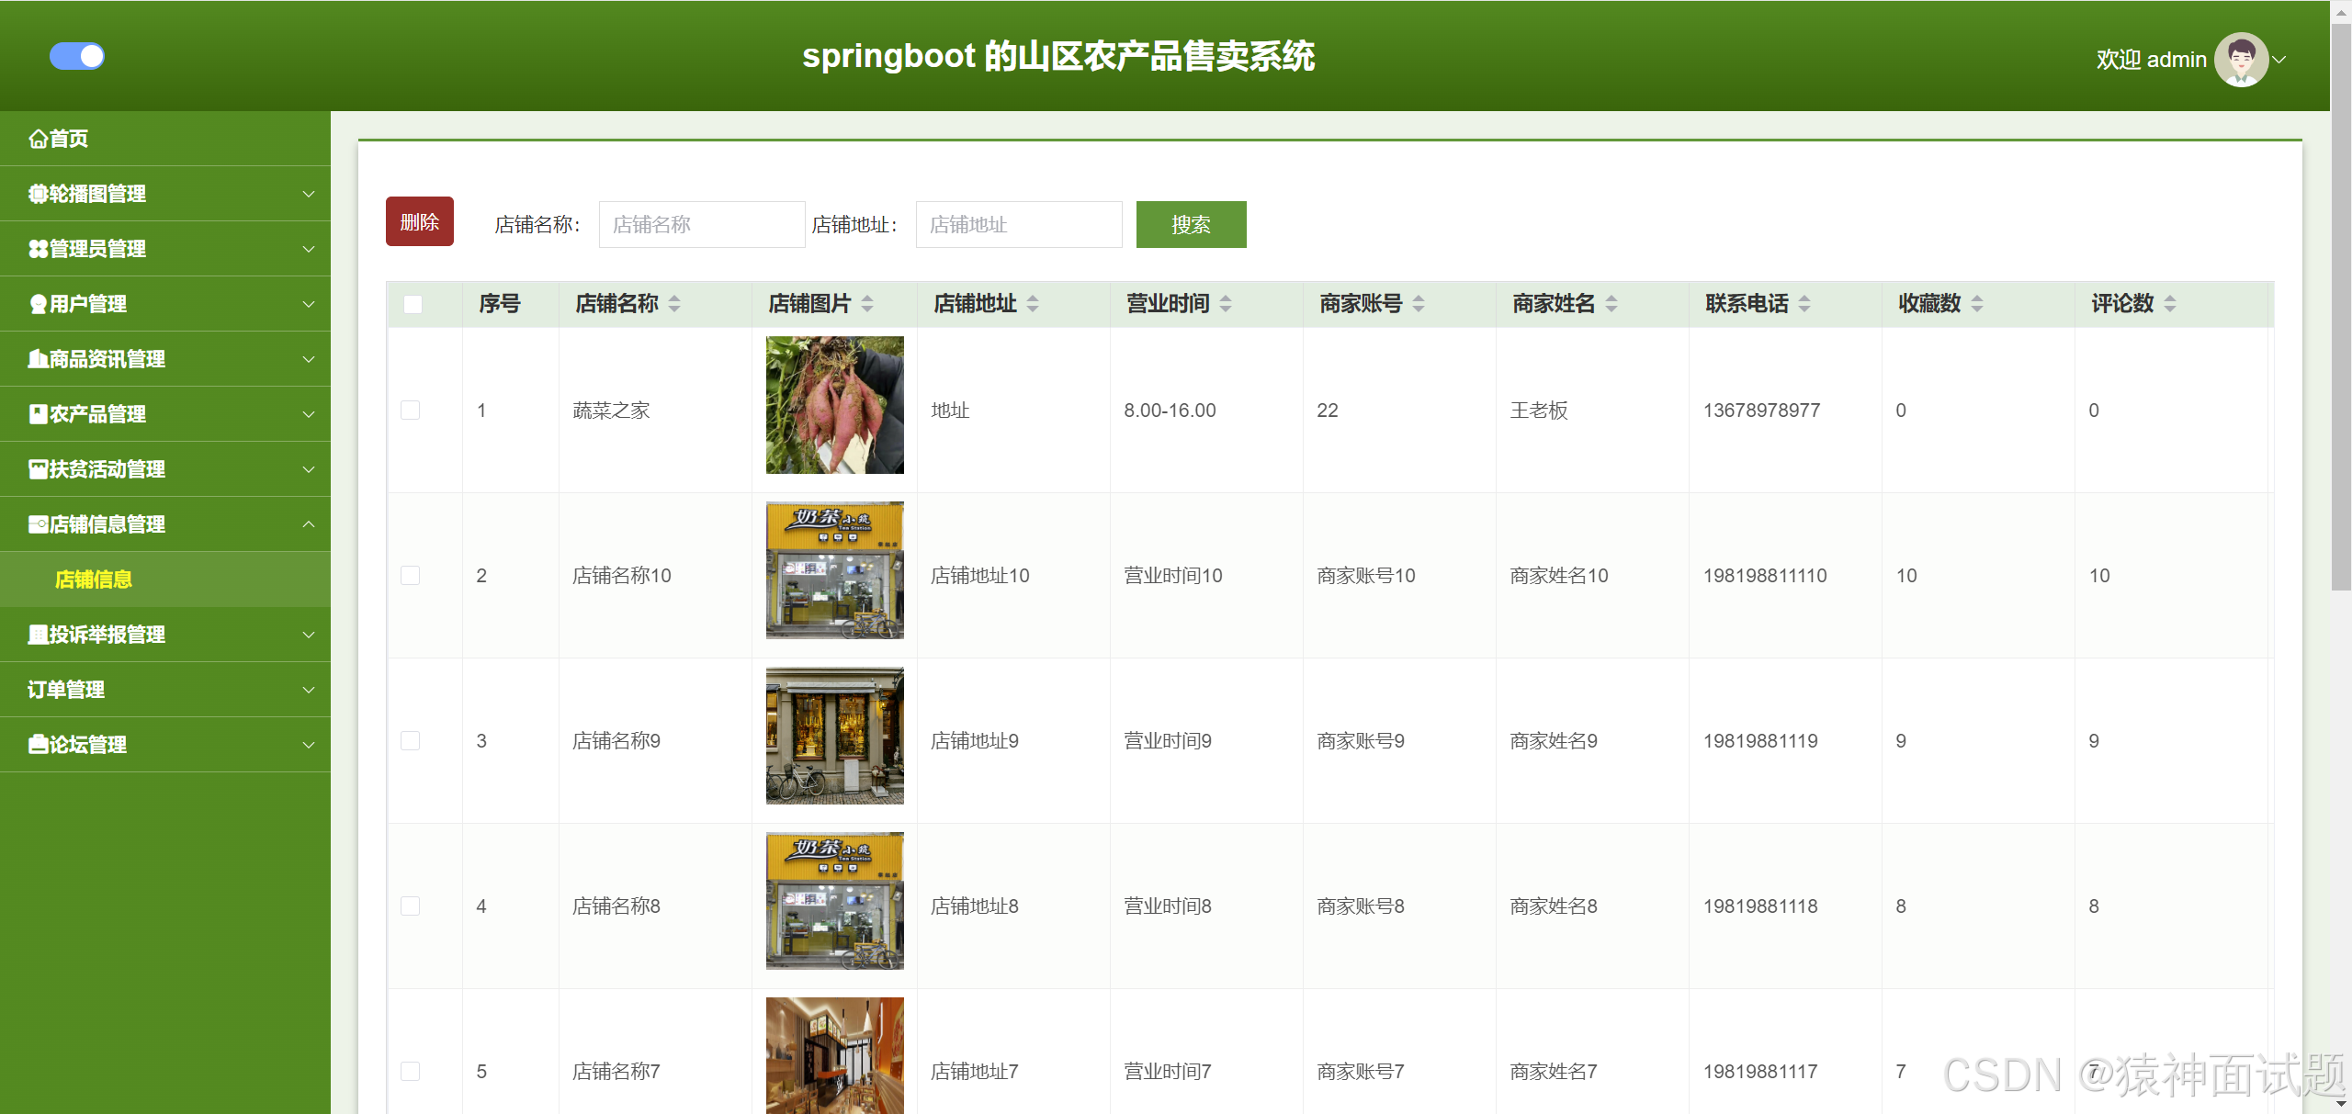Expand the 订单管理 menu chevron
Screen dimensions: 2352x1114
(x=309, y=690)
